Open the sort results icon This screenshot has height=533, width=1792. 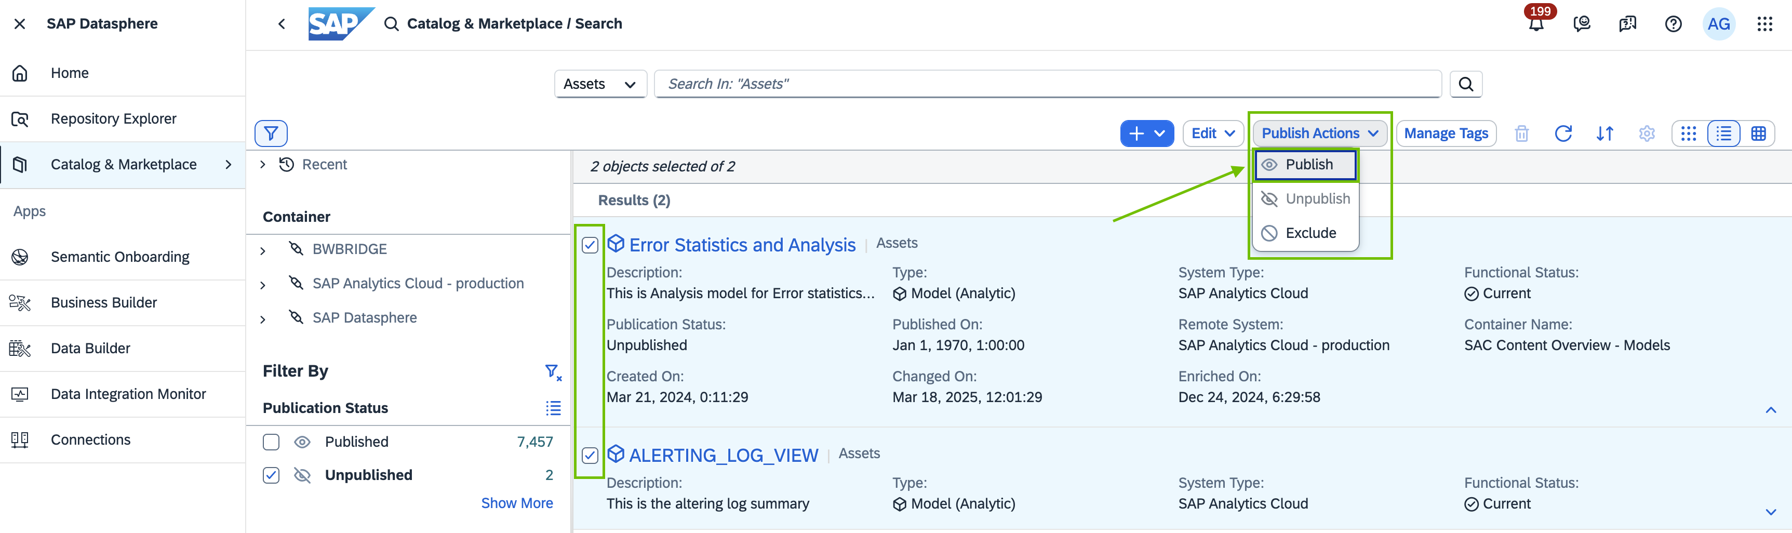(x=1605, y=133)
